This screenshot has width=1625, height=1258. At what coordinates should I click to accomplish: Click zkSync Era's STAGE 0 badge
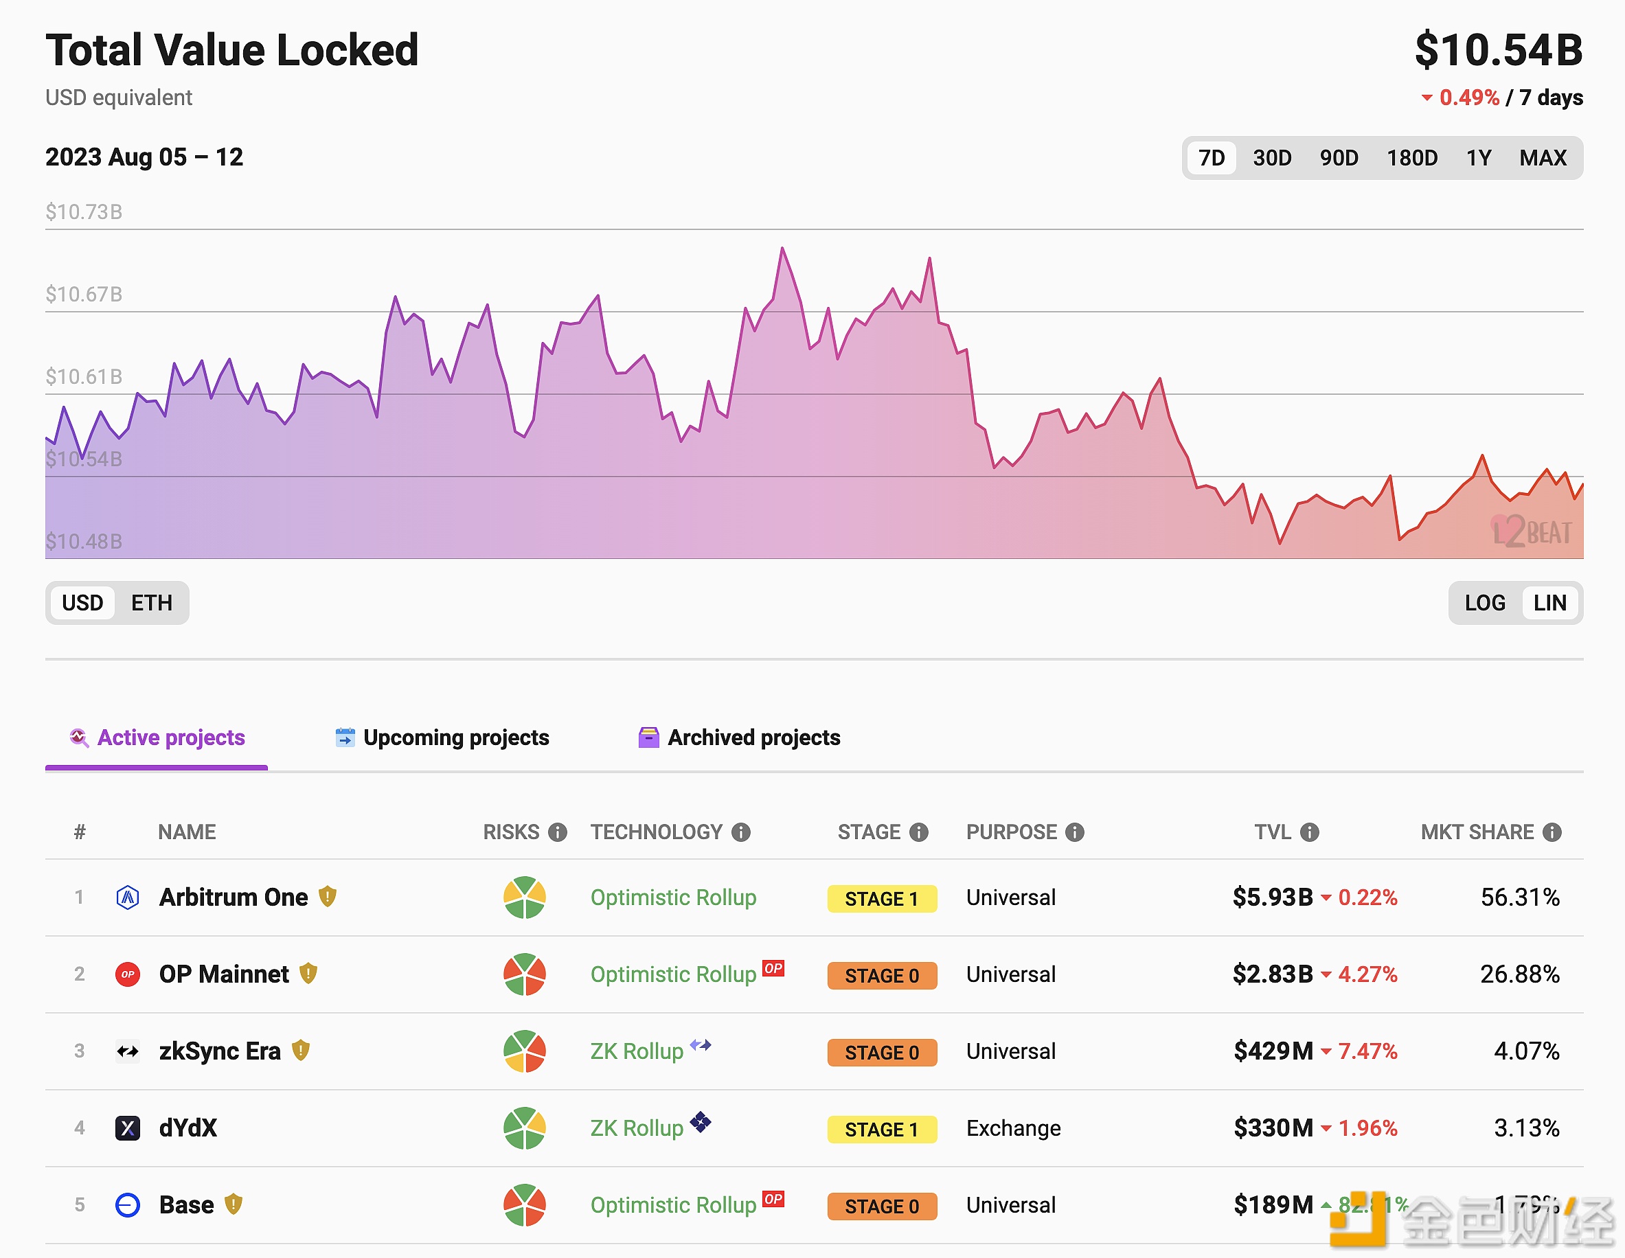point(882,1053)
